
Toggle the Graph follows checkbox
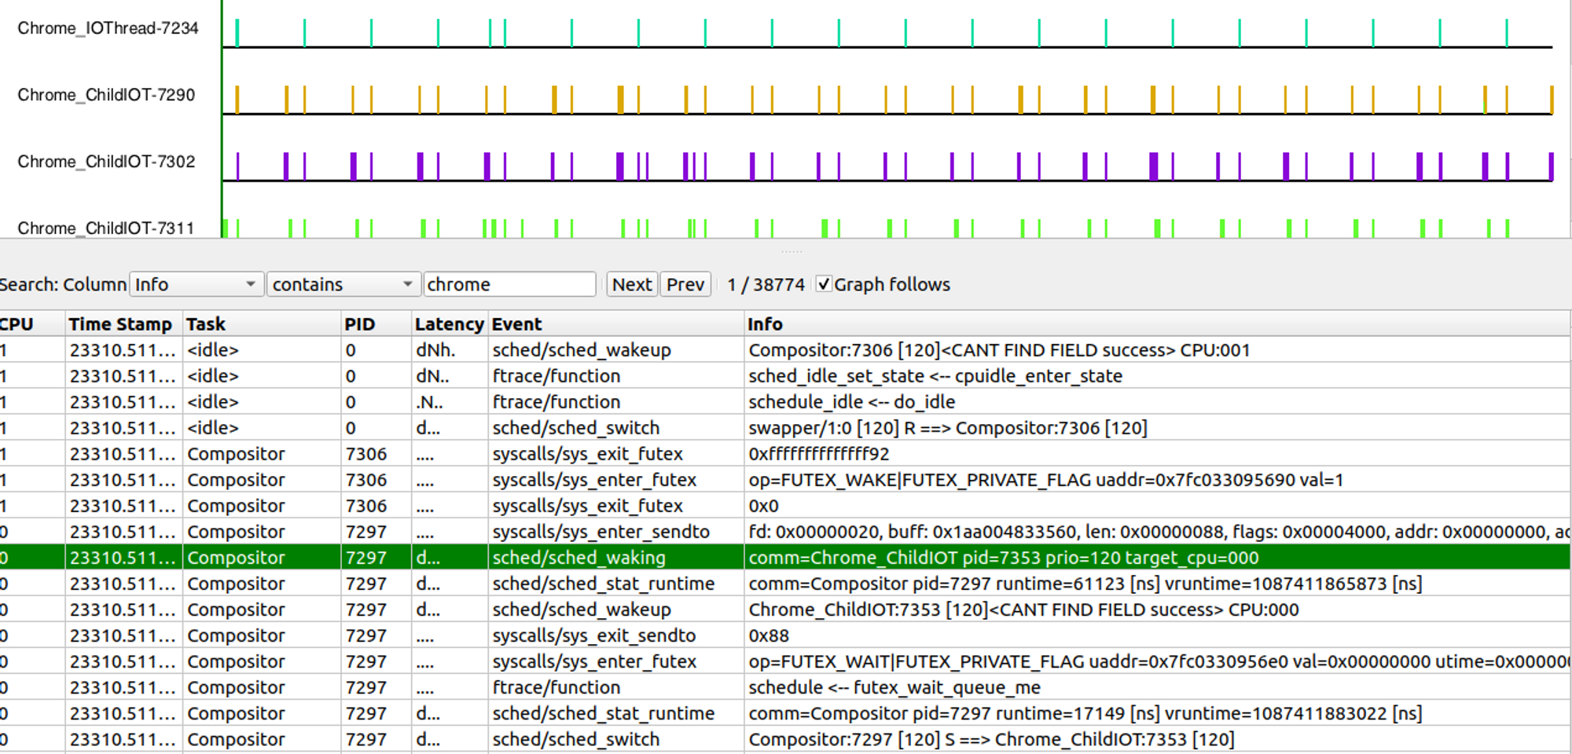coord(824,284)
